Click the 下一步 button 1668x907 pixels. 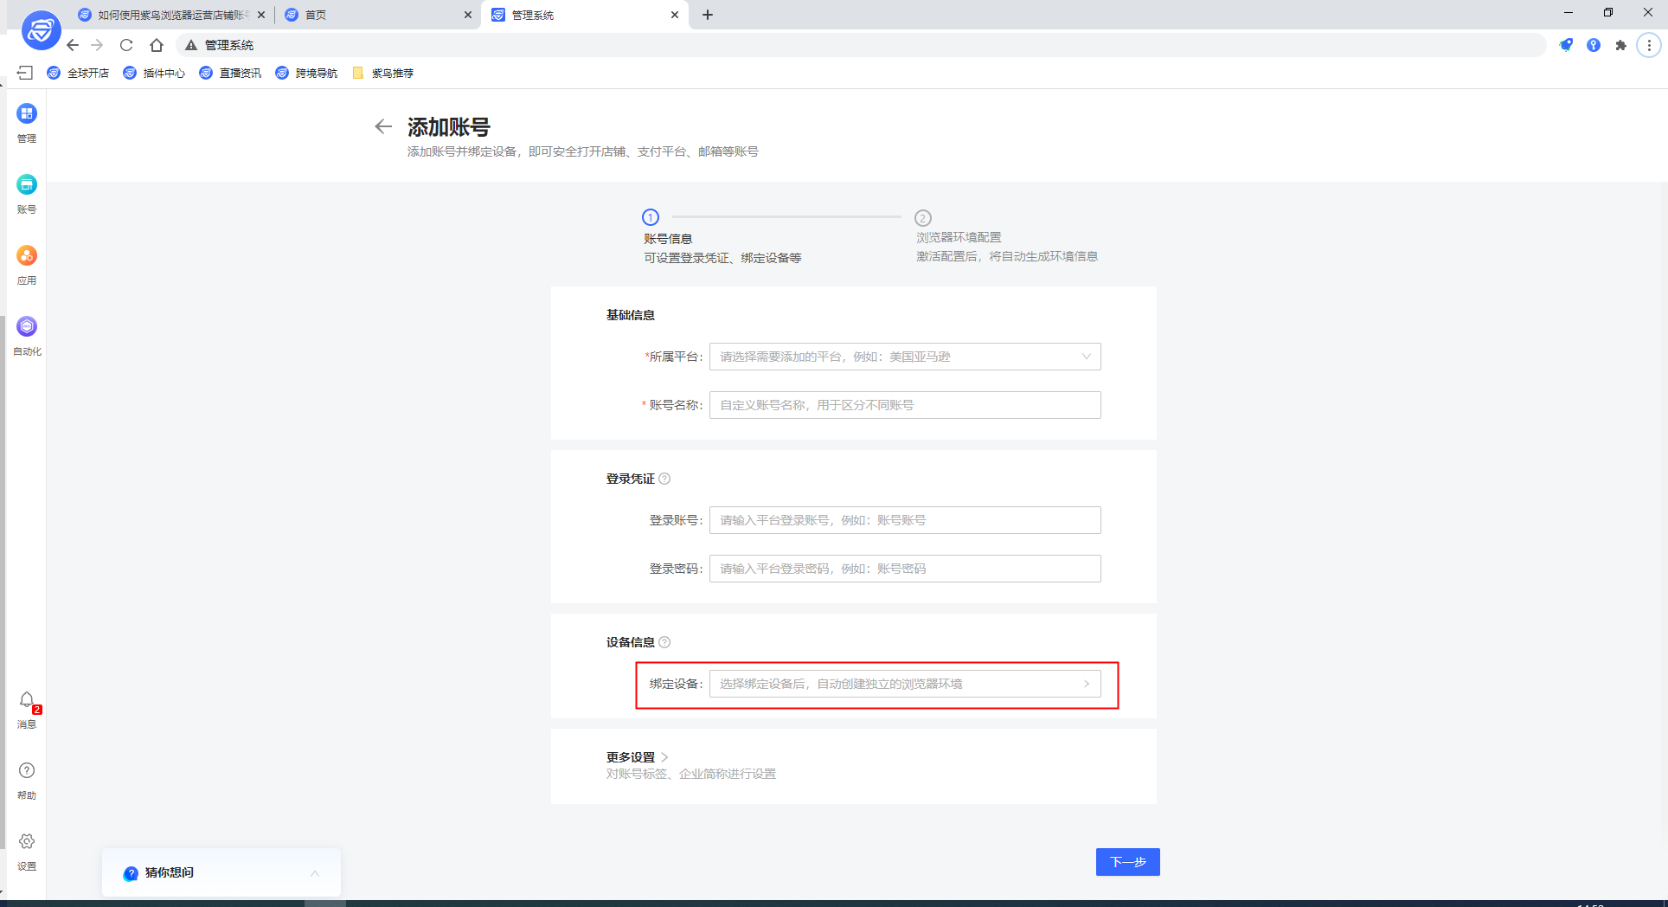point(1127,862)
